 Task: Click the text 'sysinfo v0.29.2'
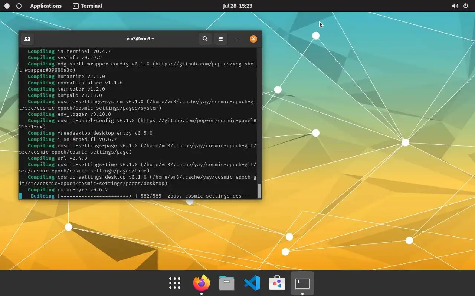point(80,58)
